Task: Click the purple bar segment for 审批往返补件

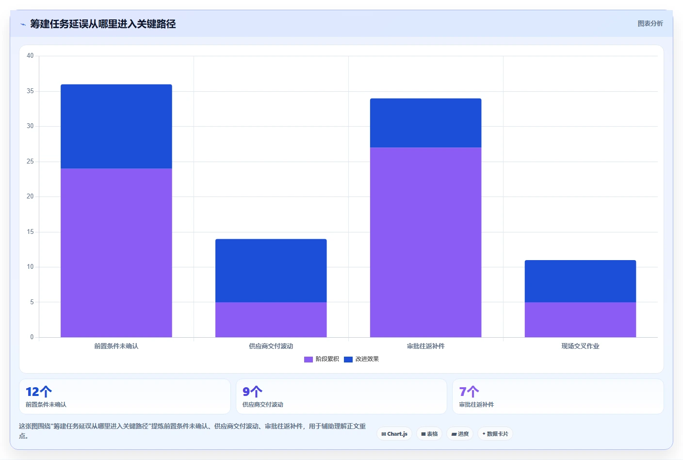Action: (426, 242)
